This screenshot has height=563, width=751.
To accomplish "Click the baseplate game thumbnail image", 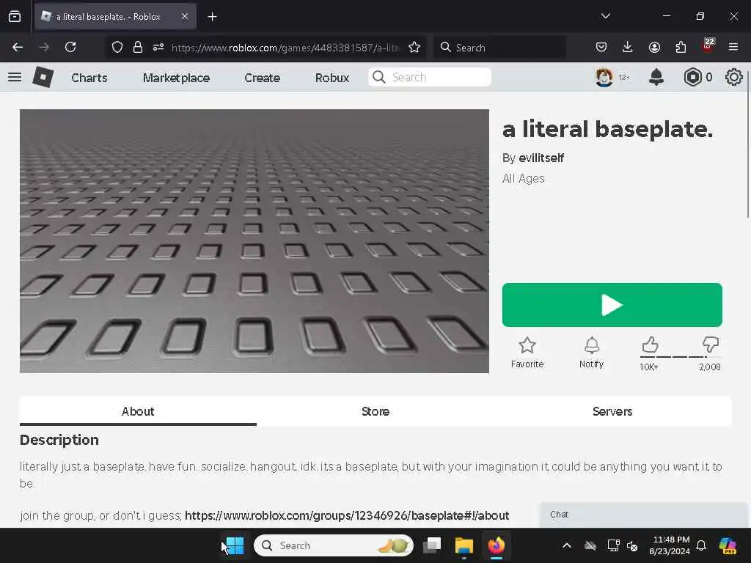I will tap(254, 240).
